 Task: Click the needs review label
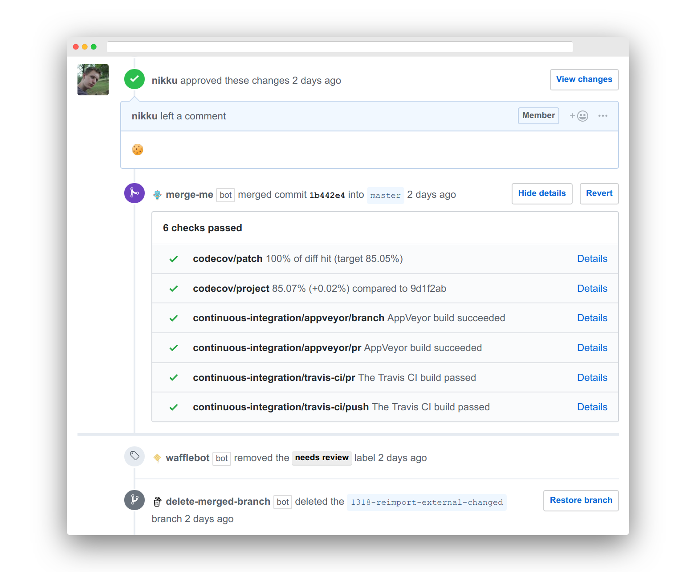322,458
